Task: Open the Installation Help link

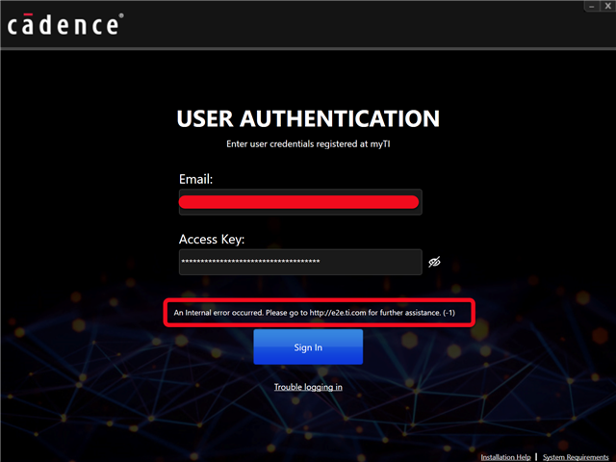Action: (505, 456)
